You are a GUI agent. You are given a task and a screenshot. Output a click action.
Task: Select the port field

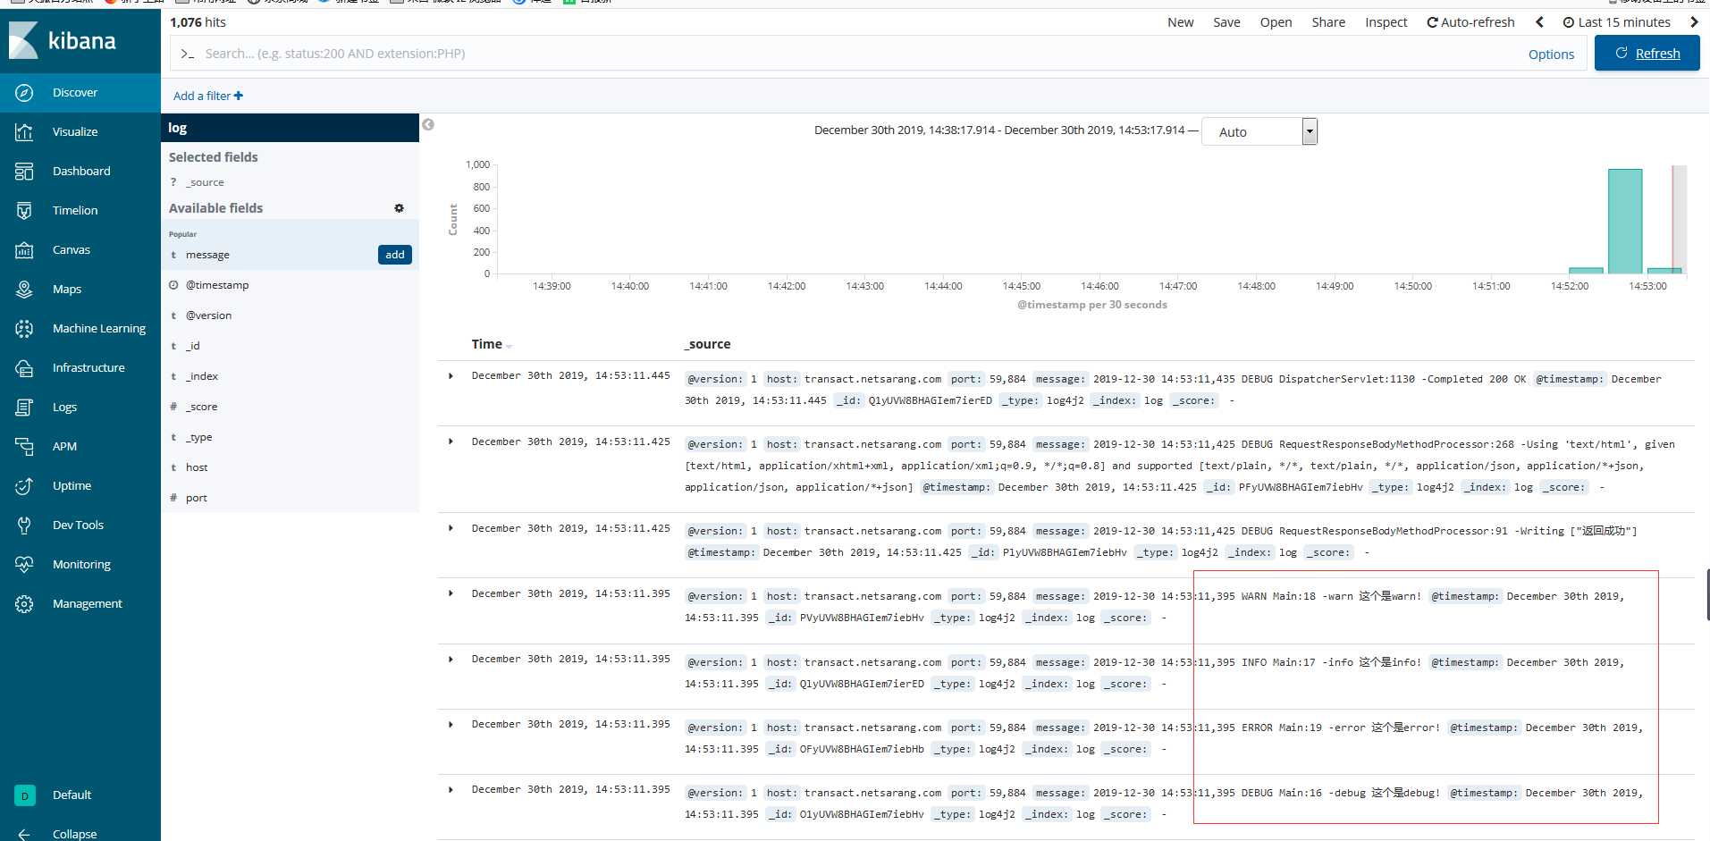point(197,498)
